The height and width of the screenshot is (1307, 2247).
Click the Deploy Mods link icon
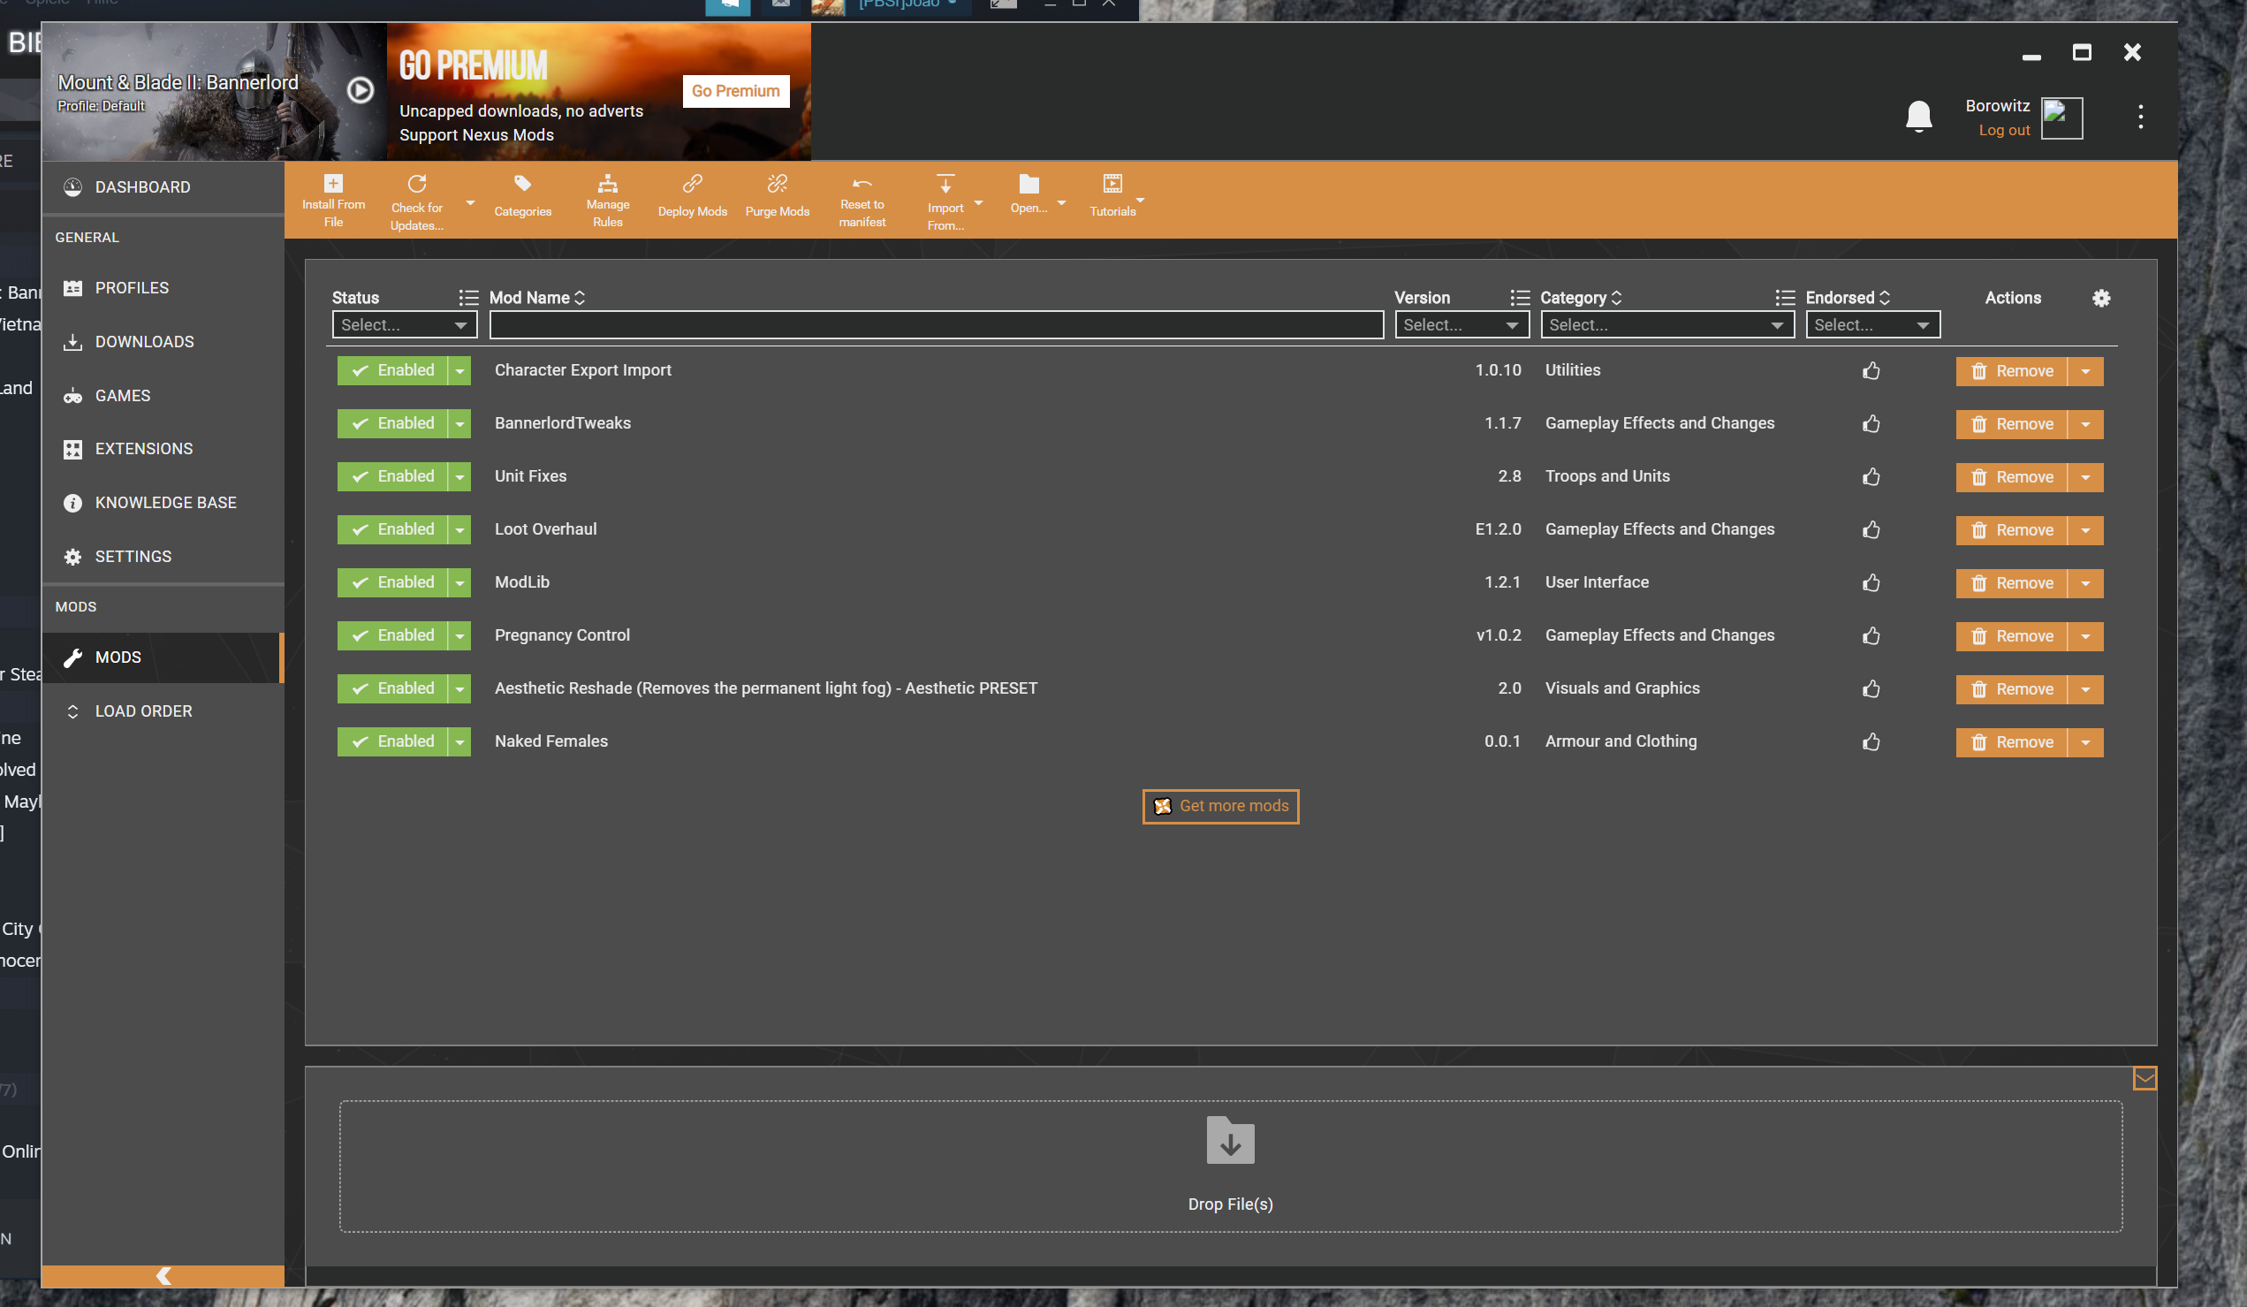[692, 184]
